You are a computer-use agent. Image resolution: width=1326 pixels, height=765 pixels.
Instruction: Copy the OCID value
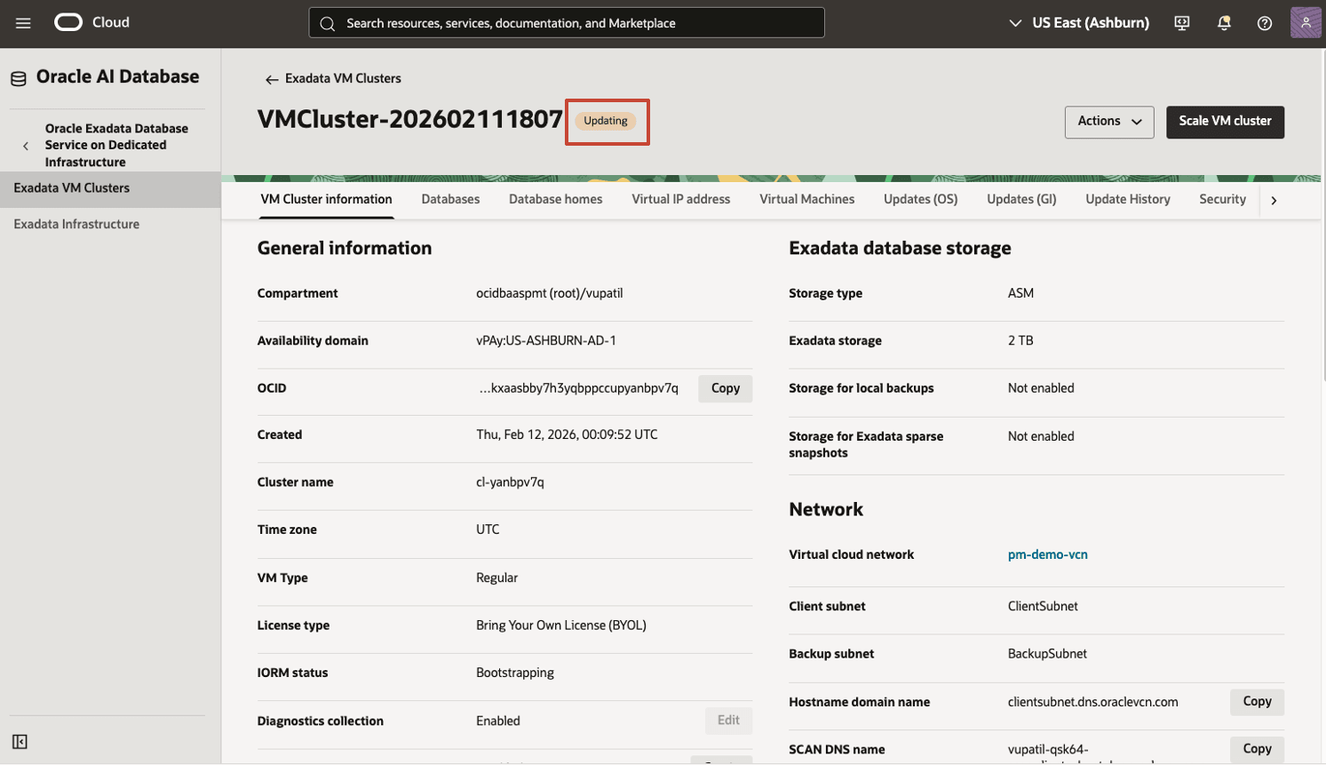click(725, 388)
